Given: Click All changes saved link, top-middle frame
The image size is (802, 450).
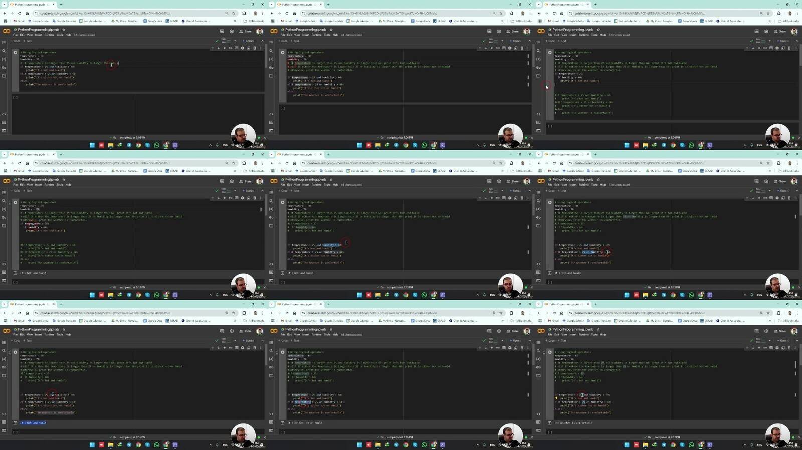Looking at the screenshot, I should click(x=351, y=35).
